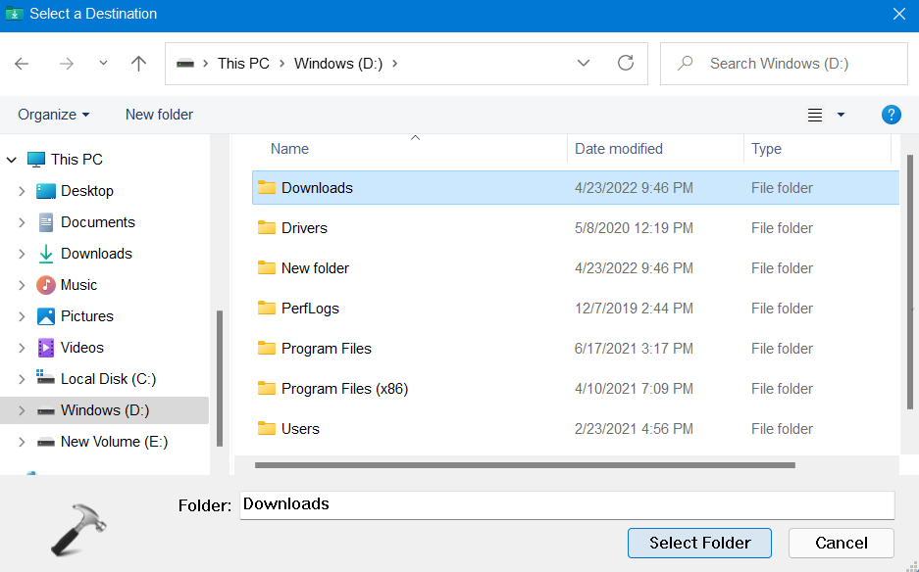Screen dimensions: 919x572
Task: Click the Back navigation arrow
Action: coord(22,64)
